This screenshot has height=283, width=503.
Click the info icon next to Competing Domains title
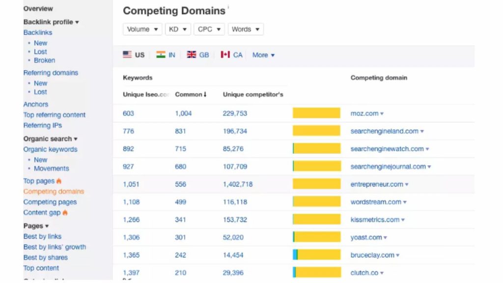(x=228, y=7)
